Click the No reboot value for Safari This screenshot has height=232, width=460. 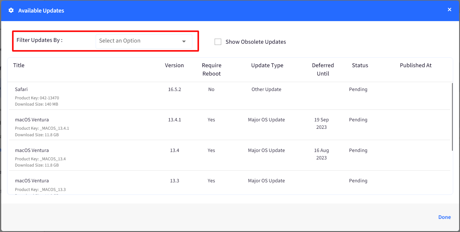pyautogui.click(x=211, y=90)
